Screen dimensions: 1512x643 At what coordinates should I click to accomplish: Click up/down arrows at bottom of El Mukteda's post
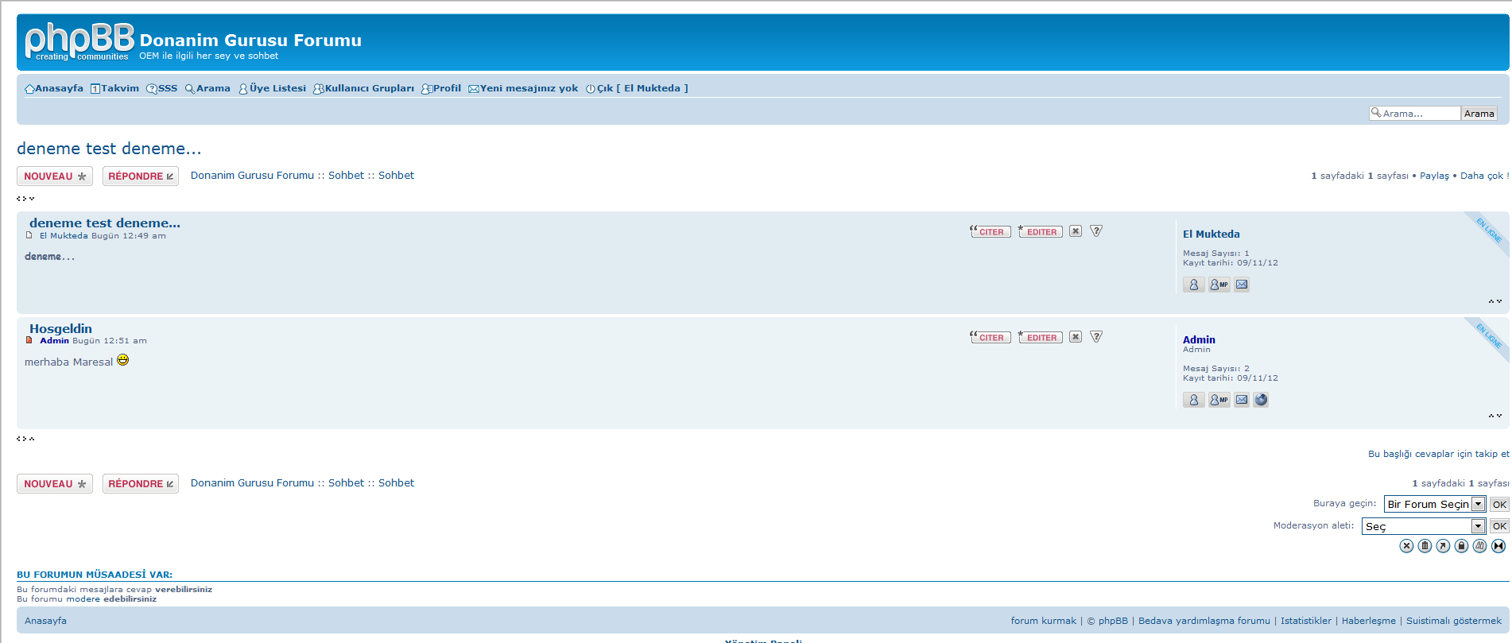point(1495,301)
